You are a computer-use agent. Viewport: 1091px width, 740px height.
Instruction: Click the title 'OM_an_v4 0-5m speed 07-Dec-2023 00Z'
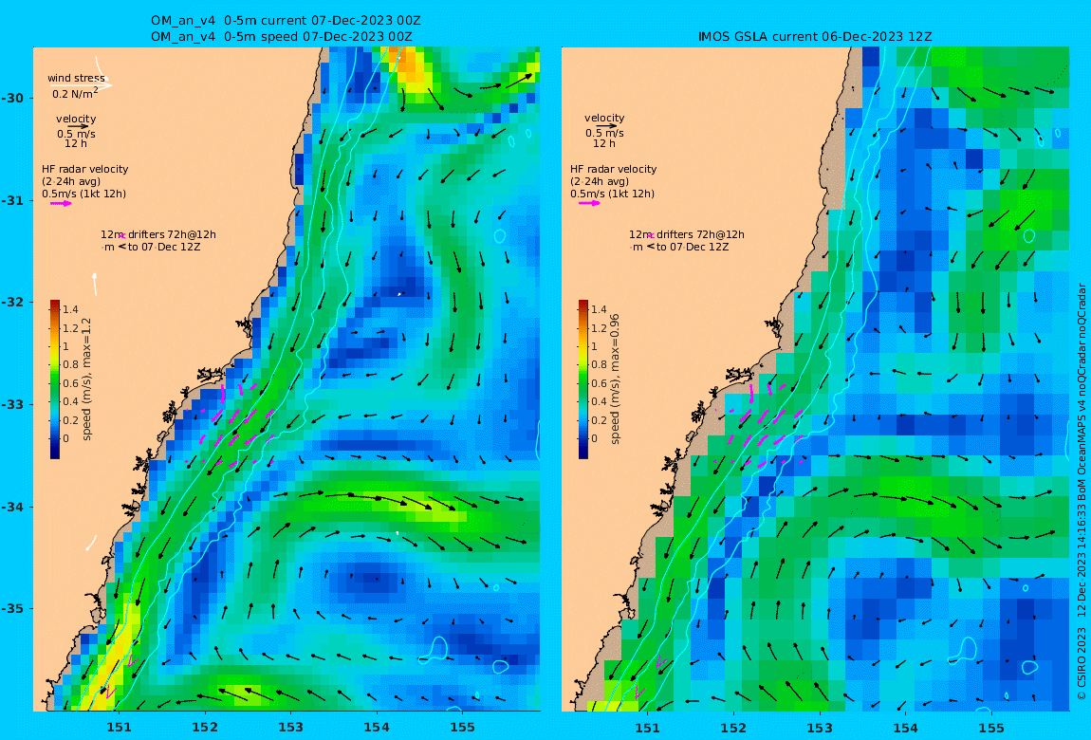[x=281, y=37]
